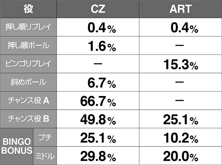Image resolution: width=222 pixels, height=165 pixels.
Task: Select the 押し順ボール row label
Action: pos(28,45)
